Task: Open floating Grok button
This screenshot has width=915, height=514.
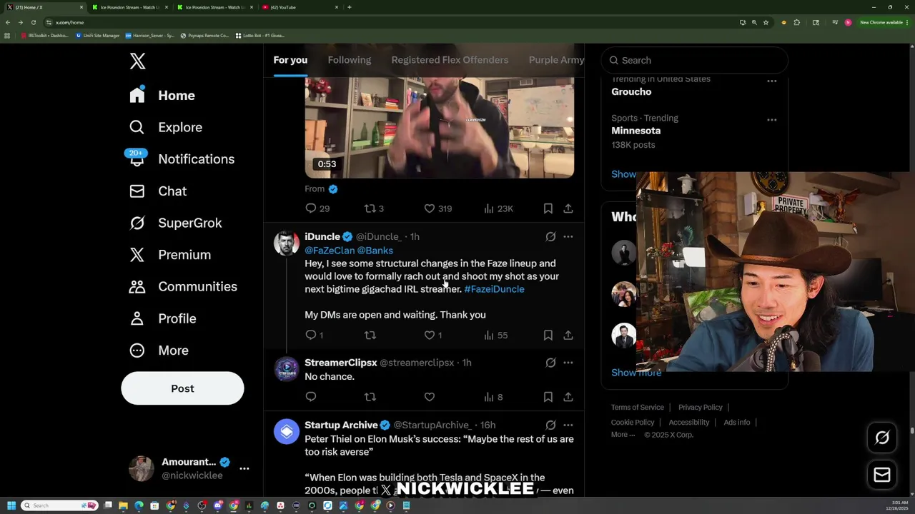Action: click(882, 438)
